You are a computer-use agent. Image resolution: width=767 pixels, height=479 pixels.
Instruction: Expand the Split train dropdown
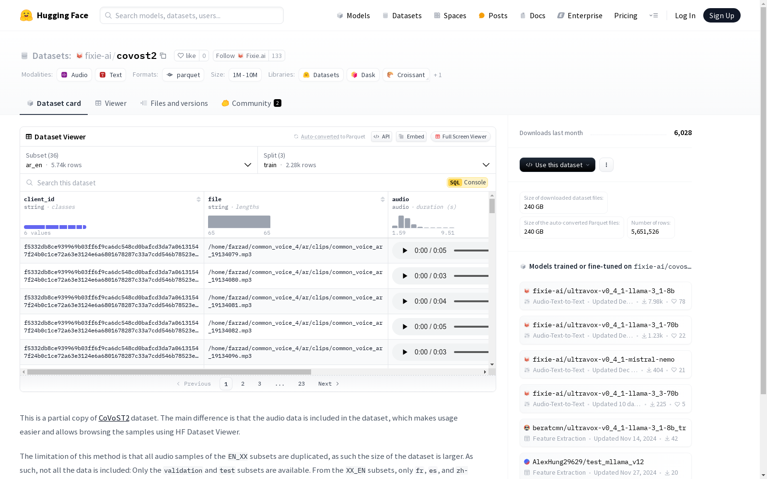click(x=377, y=160)
